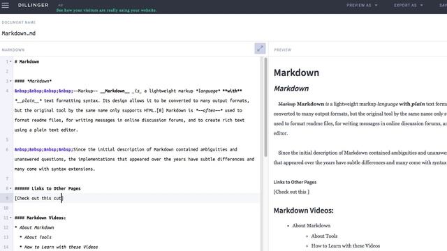The height and width of the screenshot is (251, 447).
Task: Toggle the editor full-width expand icon
Action: tap(260, 48)
